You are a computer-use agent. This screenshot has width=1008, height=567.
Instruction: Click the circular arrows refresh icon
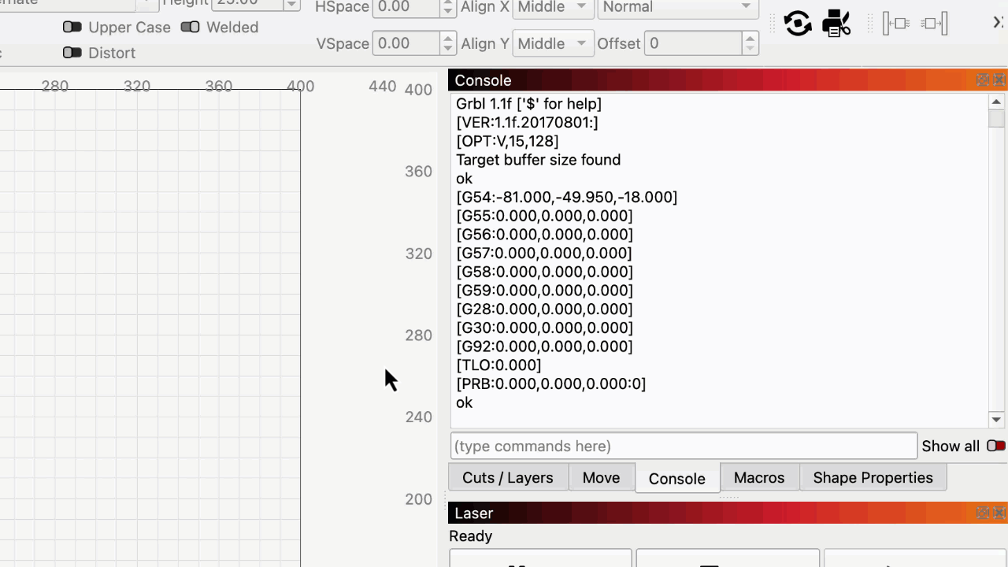pos(798,24)
